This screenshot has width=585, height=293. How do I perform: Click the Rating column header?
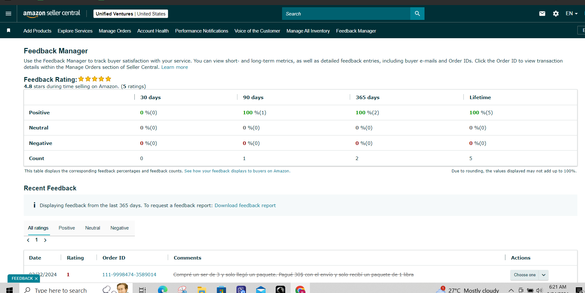75,258
